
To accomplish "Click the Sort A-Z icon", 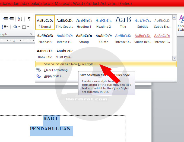I will coord(20,19).
